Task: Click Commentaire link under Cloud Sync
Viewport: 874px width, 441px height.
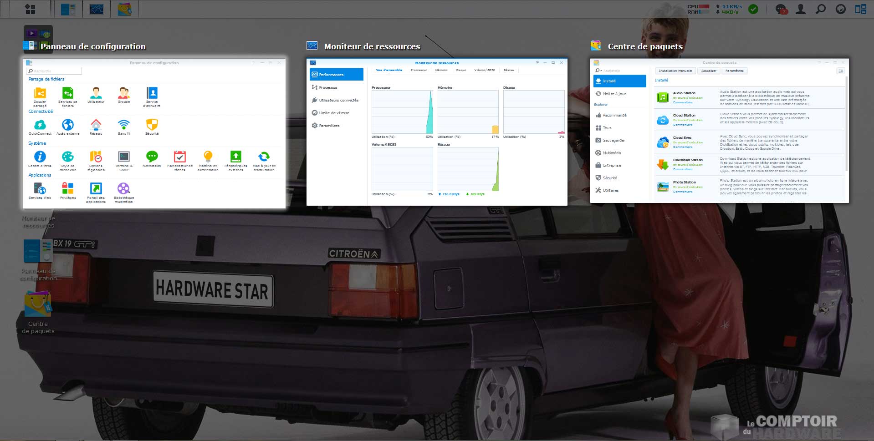Action: point(683,147)
